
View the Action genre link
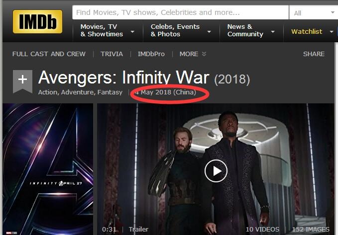click(48, 92)
